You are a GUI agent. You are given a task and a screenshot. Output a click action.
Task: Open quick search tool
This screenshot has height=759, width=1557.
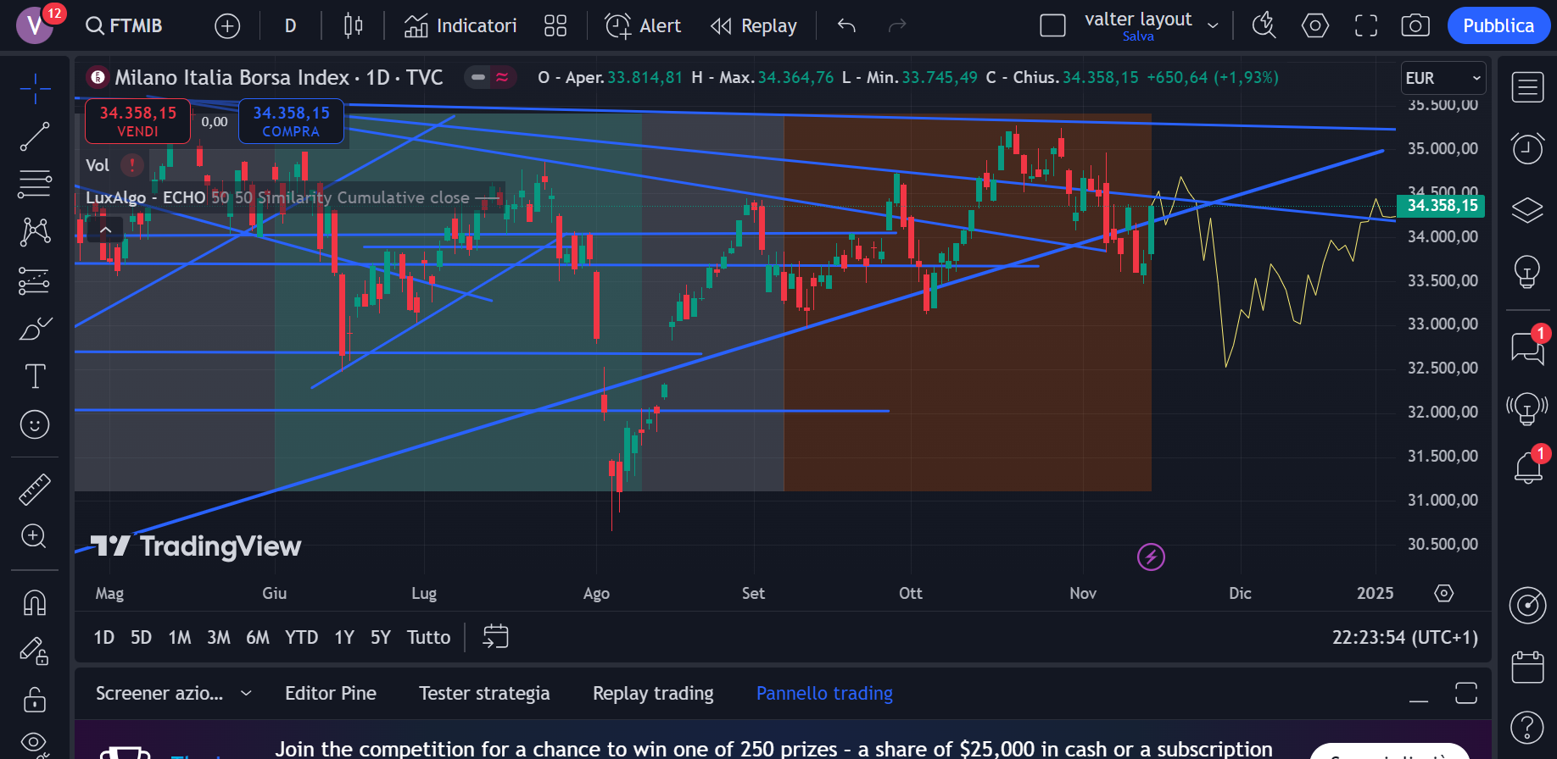coord(1264,26)
